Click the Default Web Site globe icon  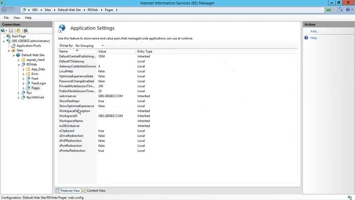tap(18, 55)
